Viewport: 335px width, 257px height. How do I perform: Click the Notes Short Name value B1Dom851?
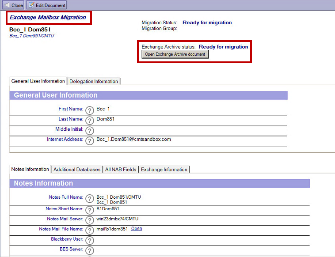pos(108,208)
